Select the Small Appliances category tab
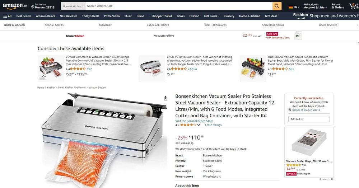Screen dimensions: 359x188 215,25
